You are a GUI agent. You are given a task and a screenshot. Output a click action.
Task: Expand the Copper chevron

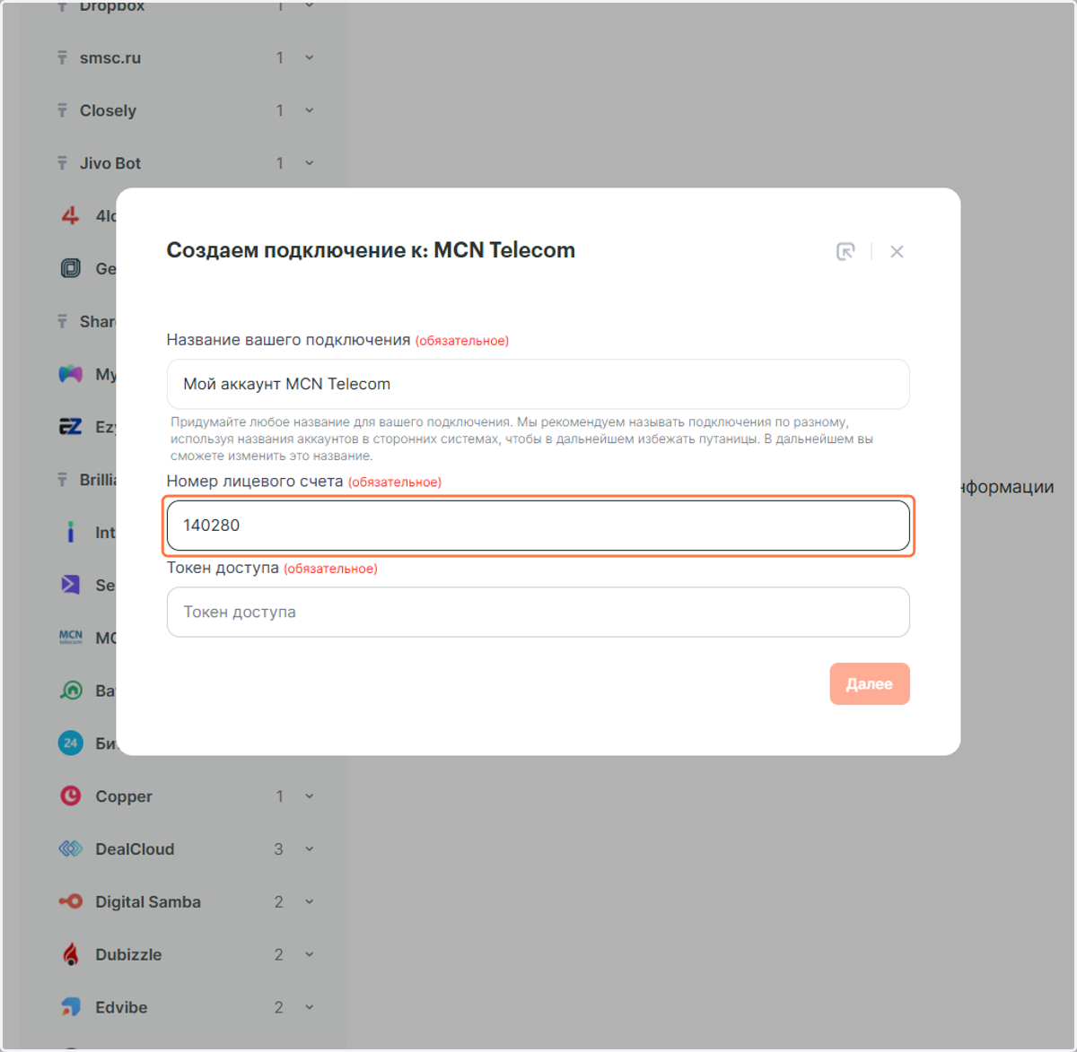click(309, 796)
